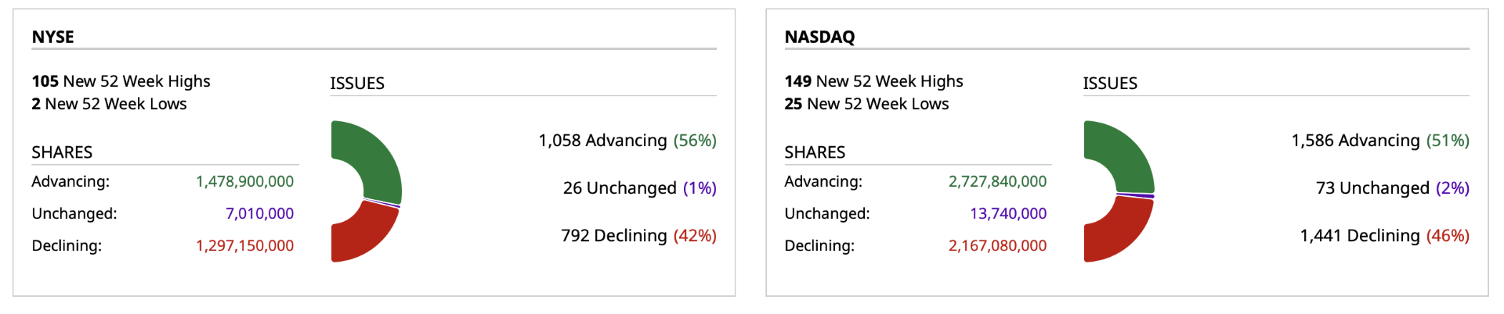1504x314 pixels.
Task: Select NASDAQ declining shares value 2,167,080,000
Action: click(997, 245)
